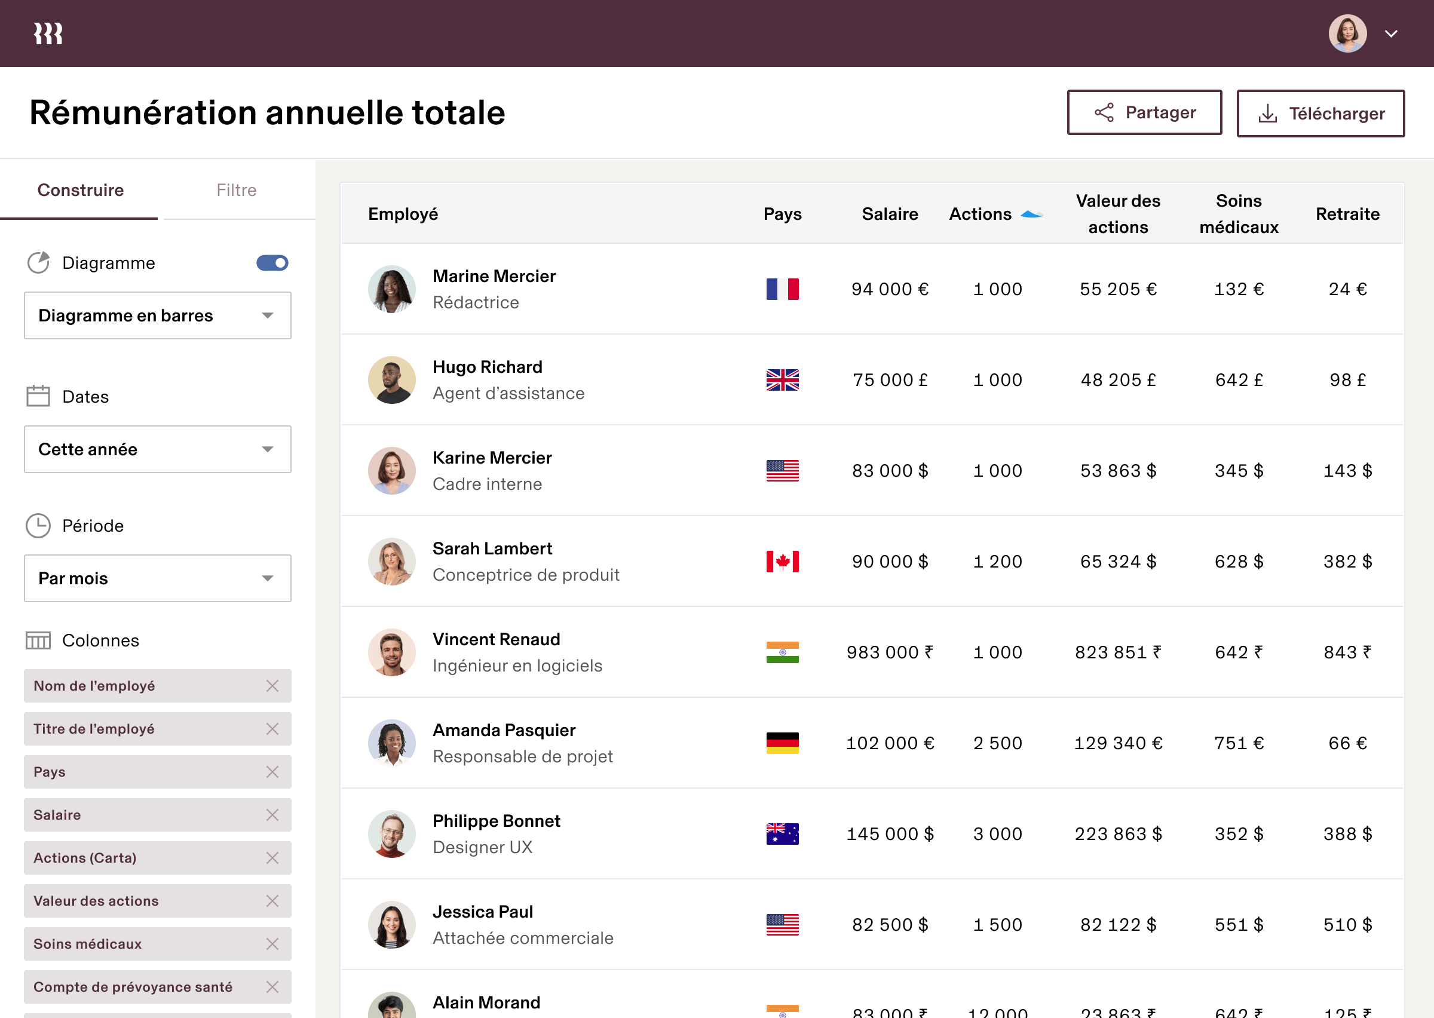The image size is (1434, 1018).
Task: Open the Diagramme en barres dropdown
Action: coord(157,315)
